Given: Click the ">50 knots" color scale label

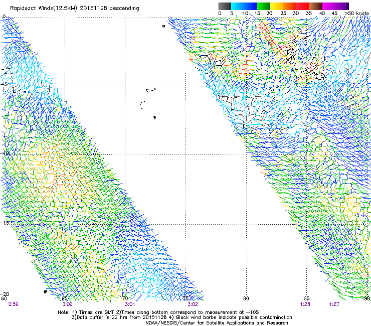Looking at the screenshot, I should 356,14.
